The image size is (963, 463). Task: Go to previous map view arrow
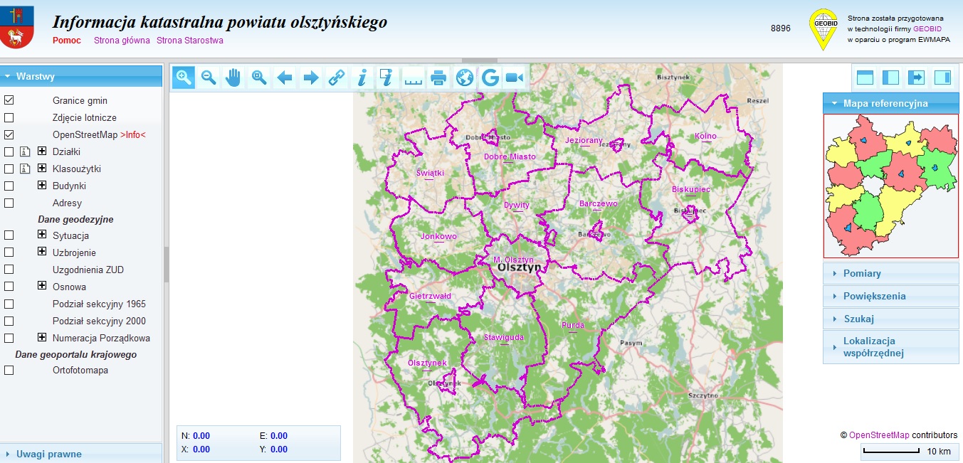[x=285, y=78]
